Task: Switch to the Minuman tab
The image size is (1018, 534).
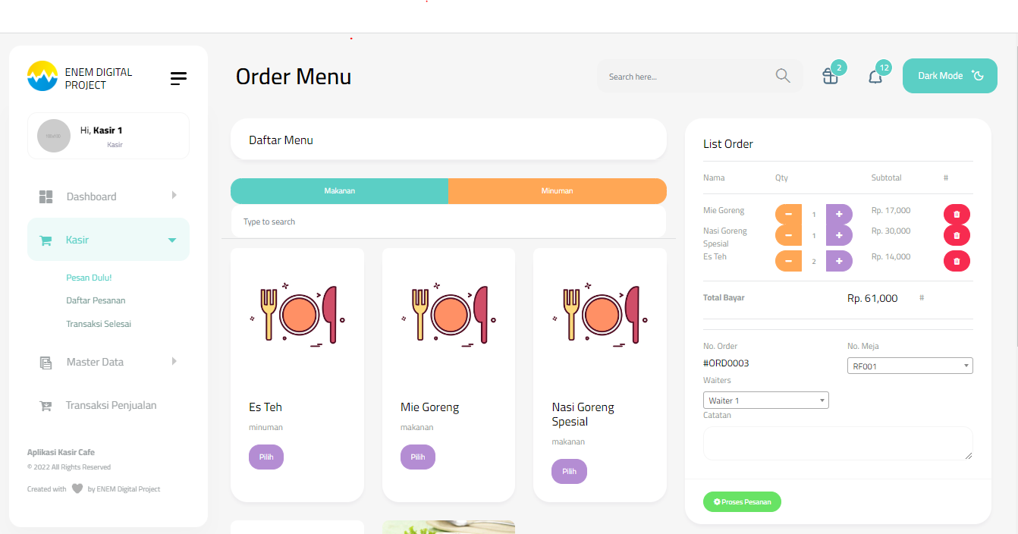Action: [558, 191]
